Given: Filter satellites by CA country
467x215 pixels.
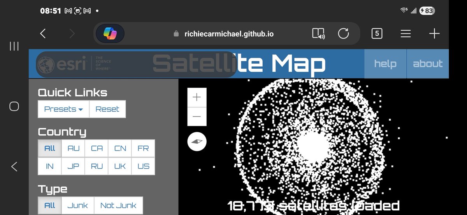Looking at the screenshot, I should click(x=97, y=148).
